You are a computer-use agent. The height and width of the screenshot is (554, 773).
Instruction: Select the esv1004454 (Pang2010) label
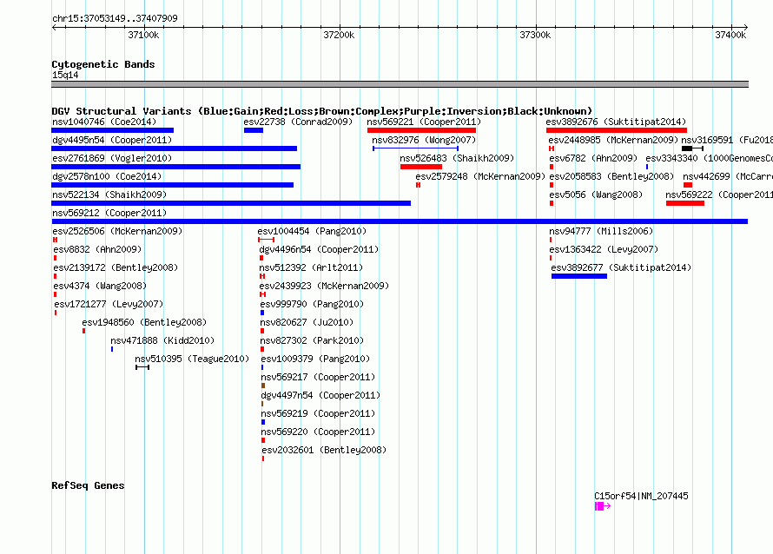click(312, 231)
